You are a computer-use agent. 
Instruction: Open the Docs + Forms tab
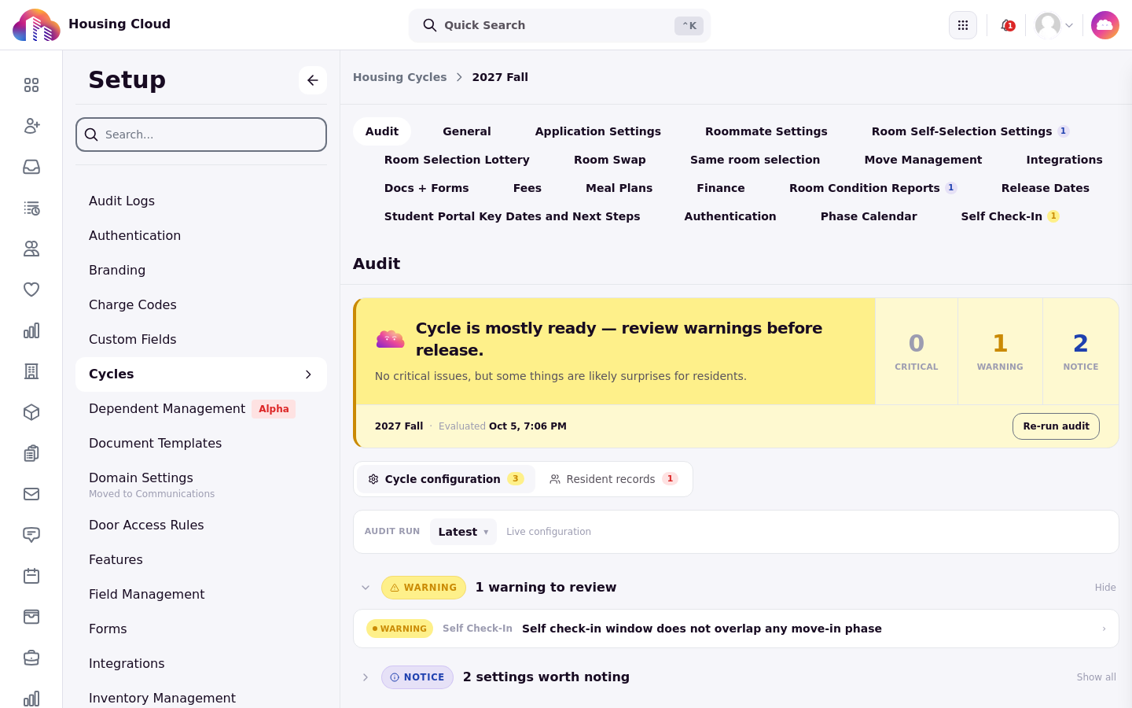click(x=426, y=188)
